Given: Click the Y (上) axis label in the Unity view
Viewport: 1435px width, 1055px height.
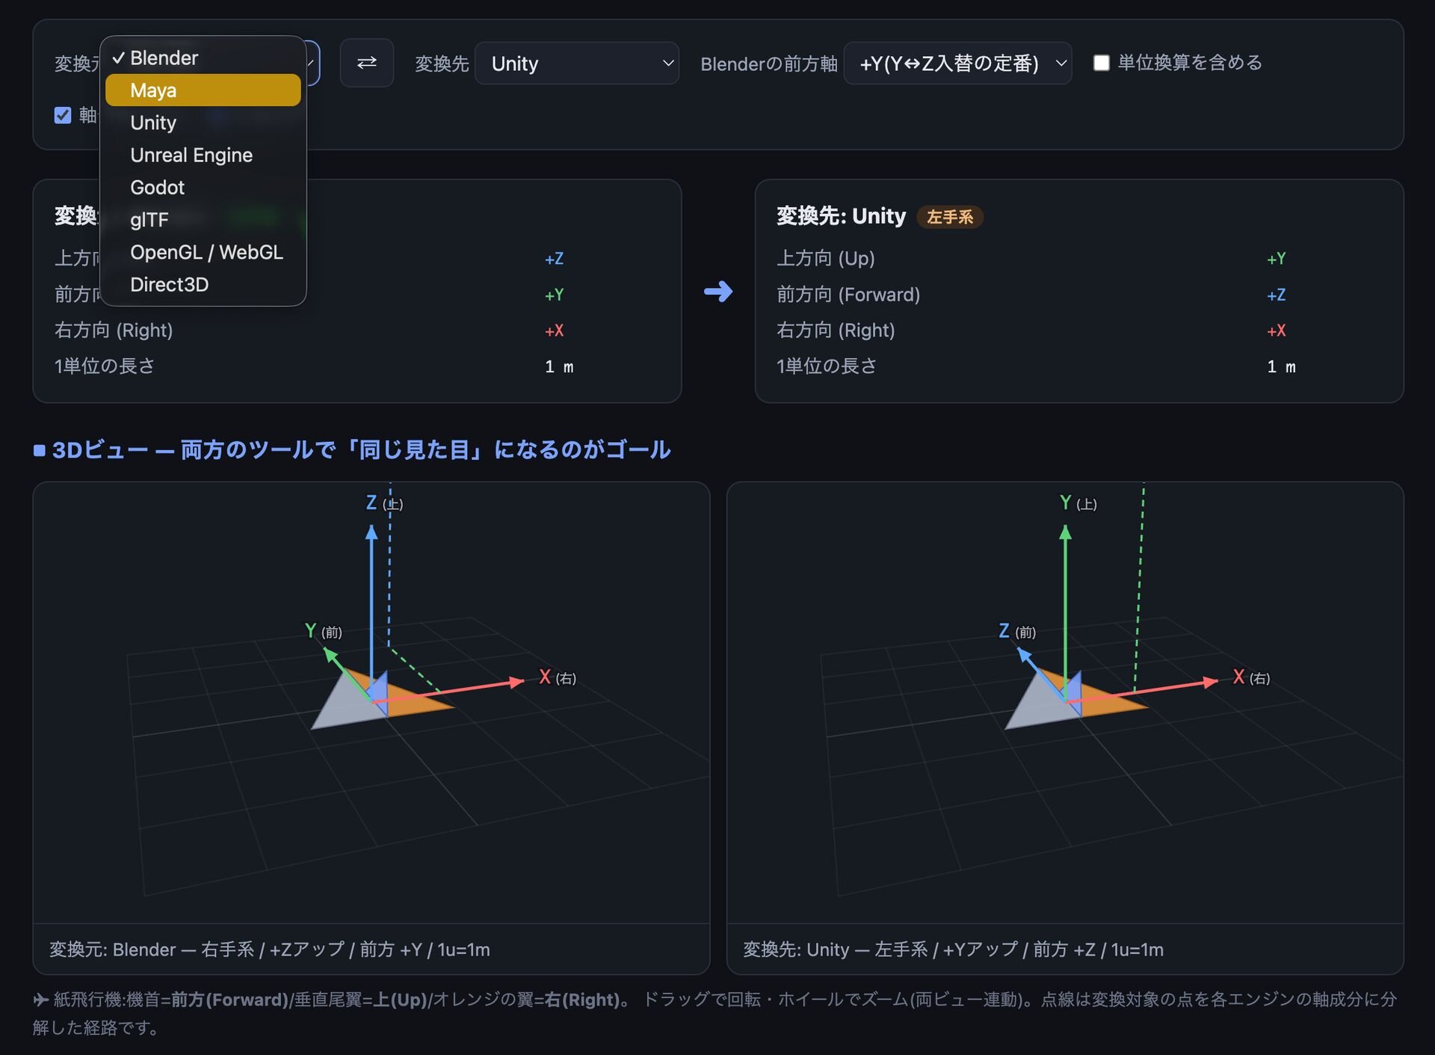Looking at the screenshot, I should click(x=1078, y=503).
